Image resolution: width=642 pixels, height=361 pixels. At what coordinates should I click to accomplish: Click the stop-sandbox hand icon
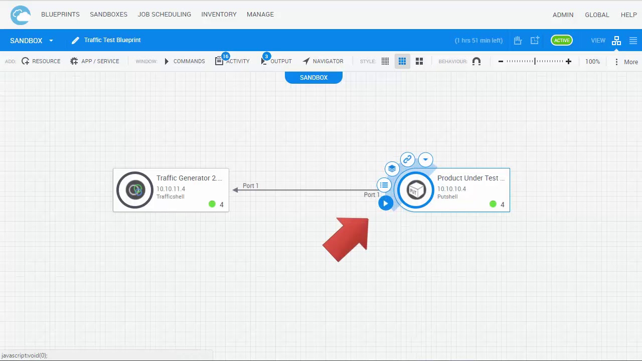(518, 40)
